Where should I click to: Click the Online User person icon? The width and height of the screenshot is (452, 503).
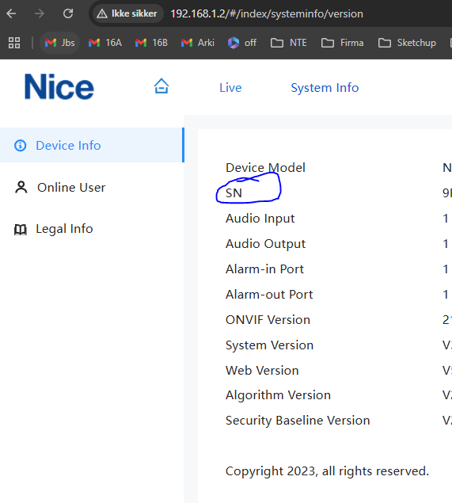tap(21, 188)
